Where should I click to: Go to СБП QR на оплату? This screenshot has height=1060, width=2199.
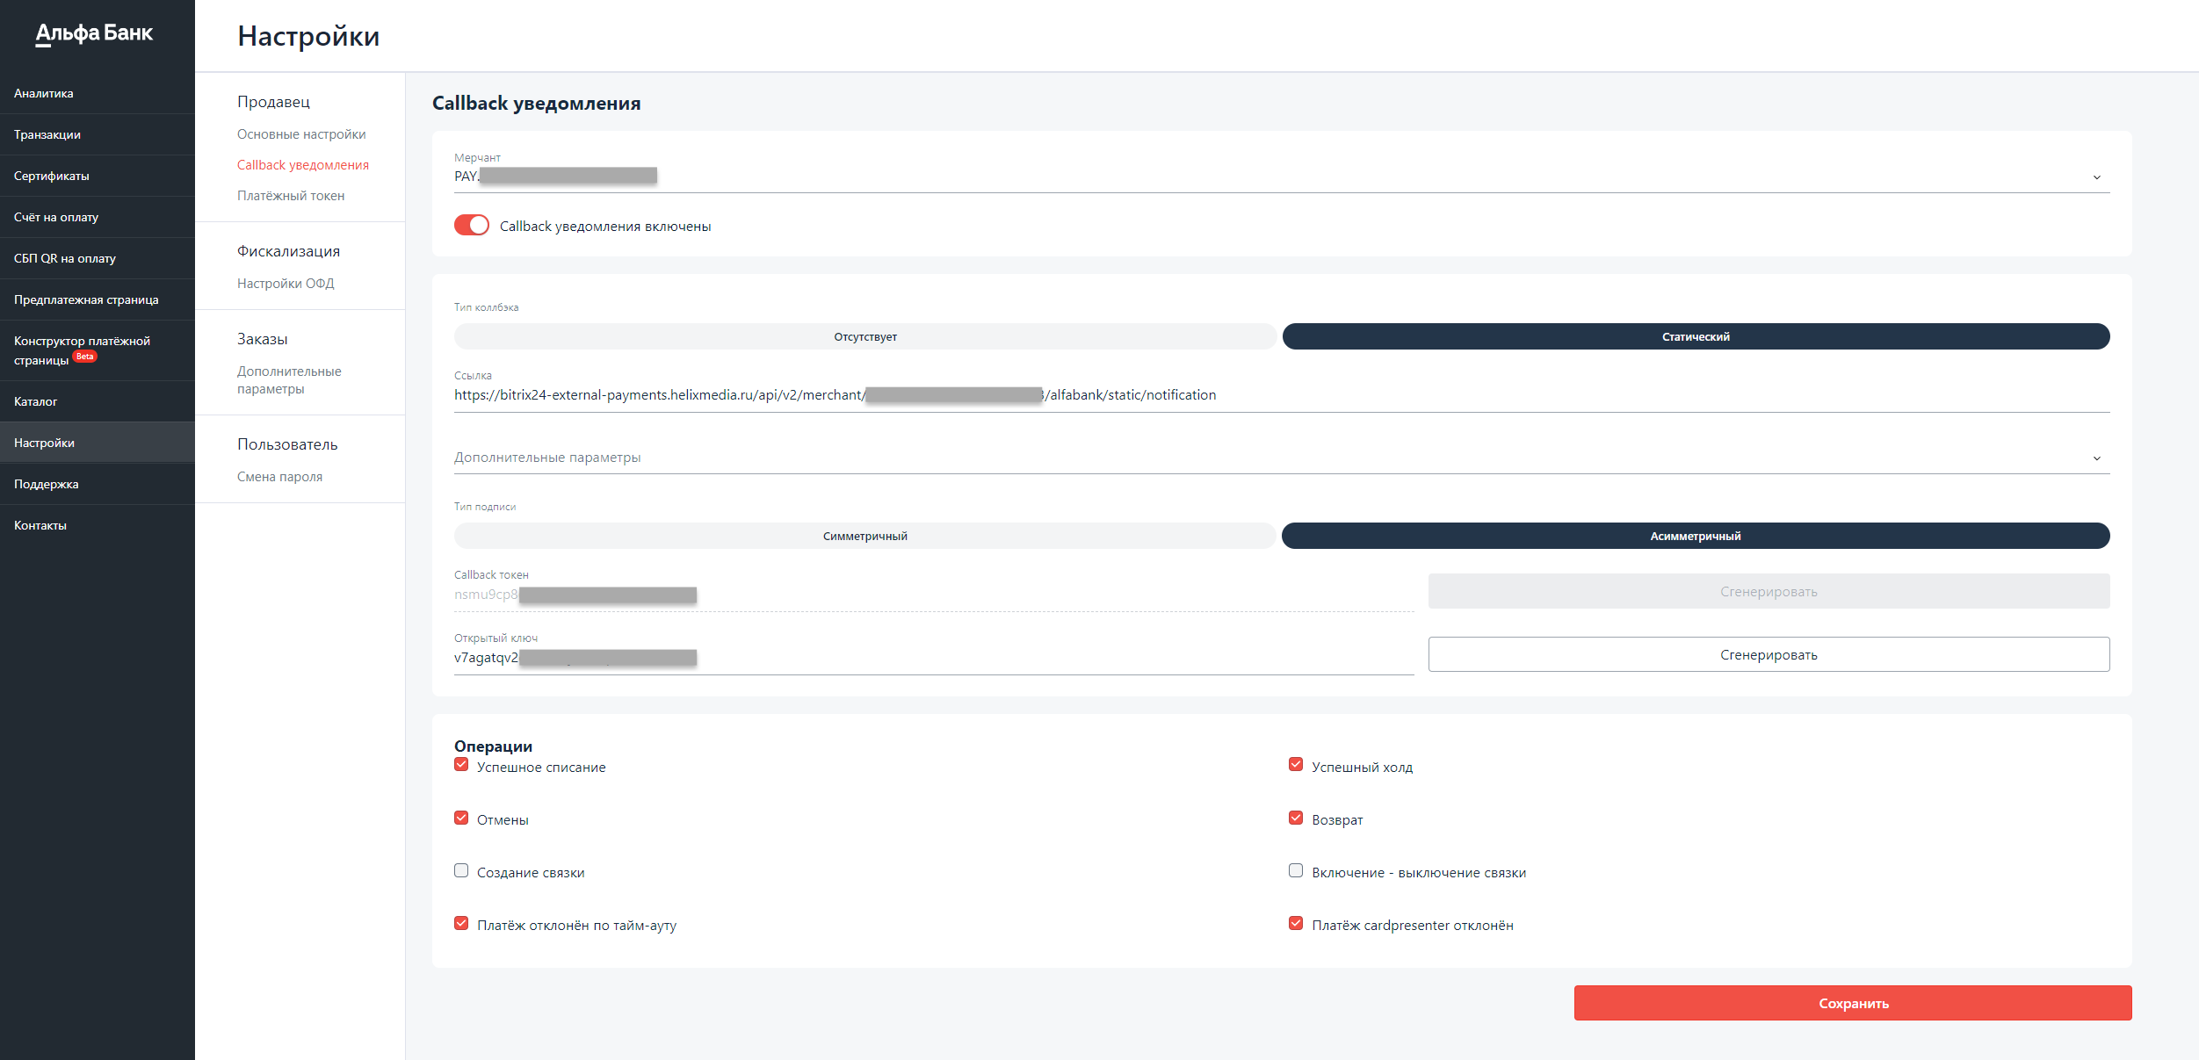(x=65, y=258)
